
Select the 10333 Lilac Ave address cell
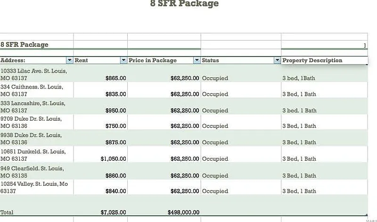click(x=34, y=74)
